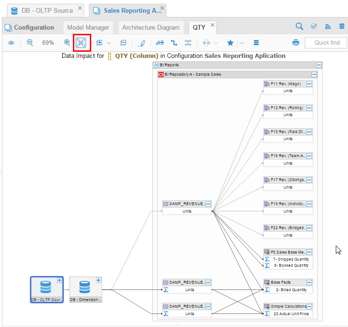Collapse the F18 Rev. (Individu node
Image resolution: width=348 pixels, height=327 pixels.
(x=309, y=204)
